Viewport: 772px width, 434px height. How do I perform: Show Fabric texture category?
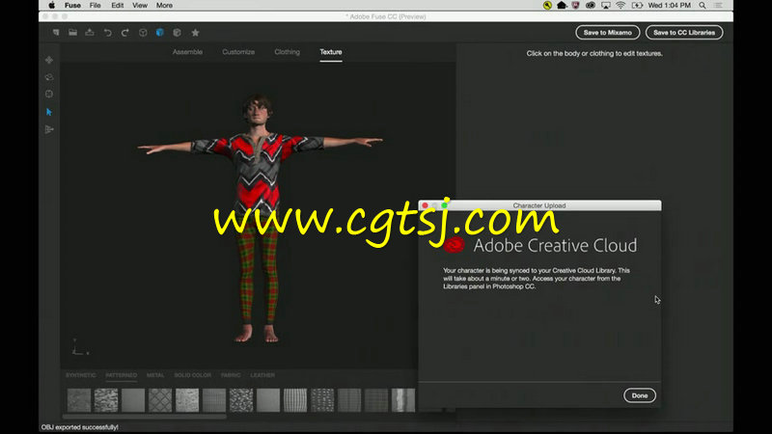231,375
